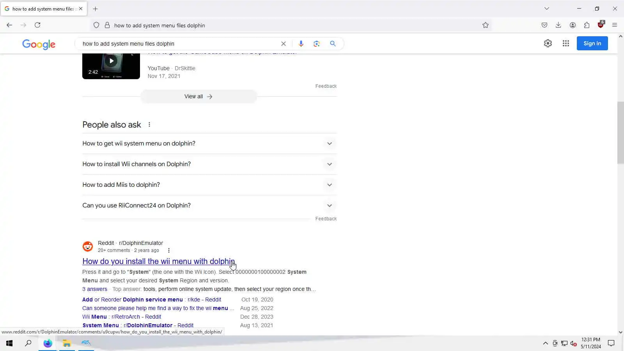Screen dimensions: 624x351
Task: Expand "How to add Miis to dolphin?"
Action: 209,185
